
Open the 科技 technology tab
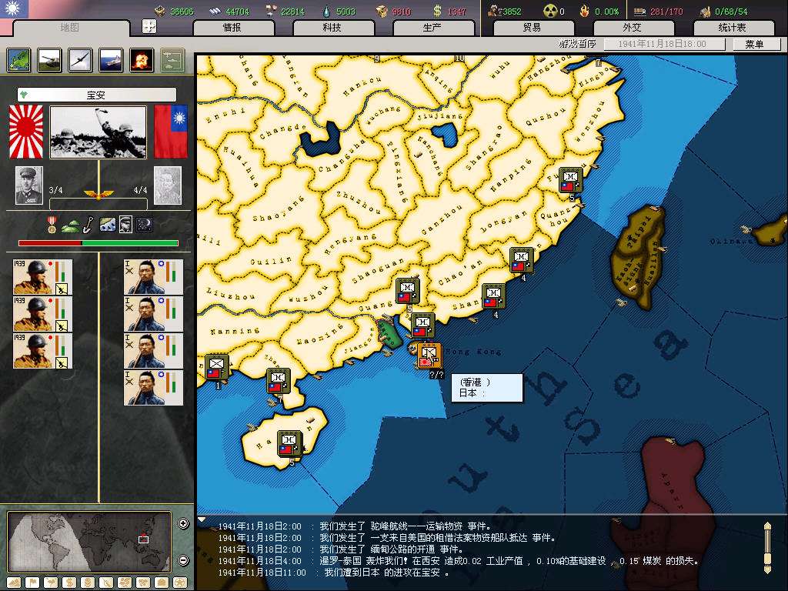pyautogui.click(x=332, y=28)
